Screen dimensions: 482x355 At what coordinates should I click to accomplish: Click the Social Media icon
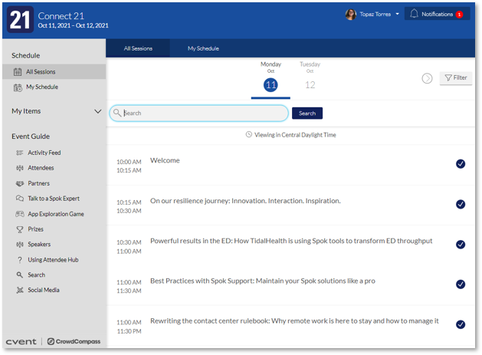(x=20, y=291)
